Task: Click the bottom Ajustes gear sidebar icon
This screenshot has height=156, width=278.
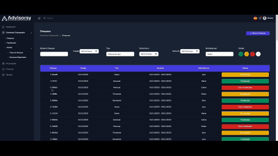Action: pos(3,75)
